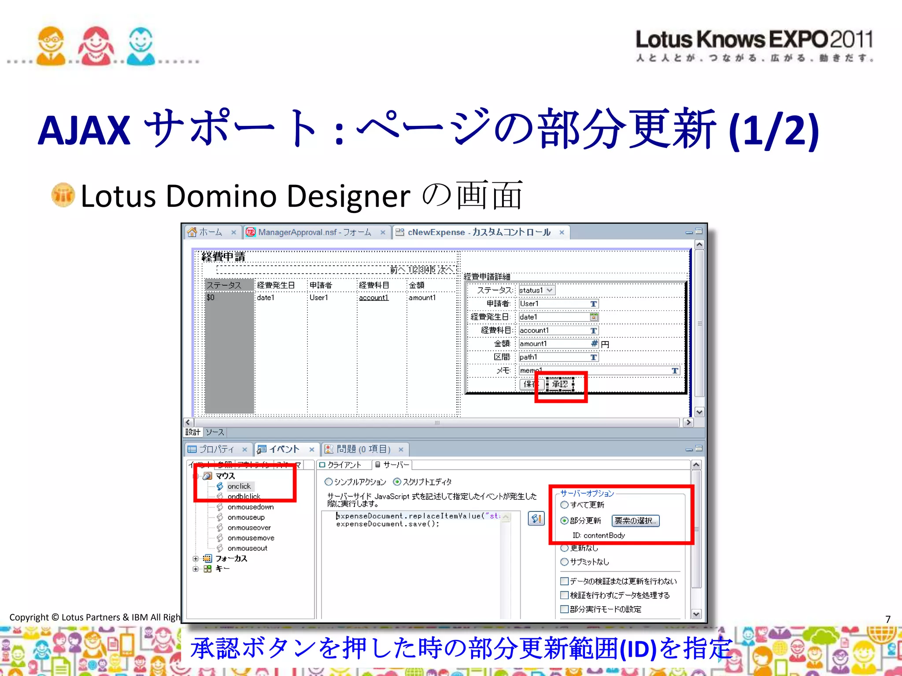Select 更新なし radio button
902x676 pixels.
564,548
